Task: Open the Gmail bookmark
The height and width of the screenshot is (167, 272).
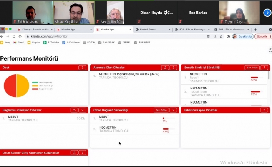Action: [x=18, y=42]
